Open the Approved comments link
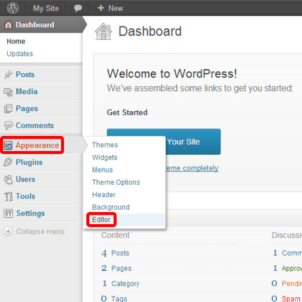This screenshot has width=302, height=302. pos(292,268)
